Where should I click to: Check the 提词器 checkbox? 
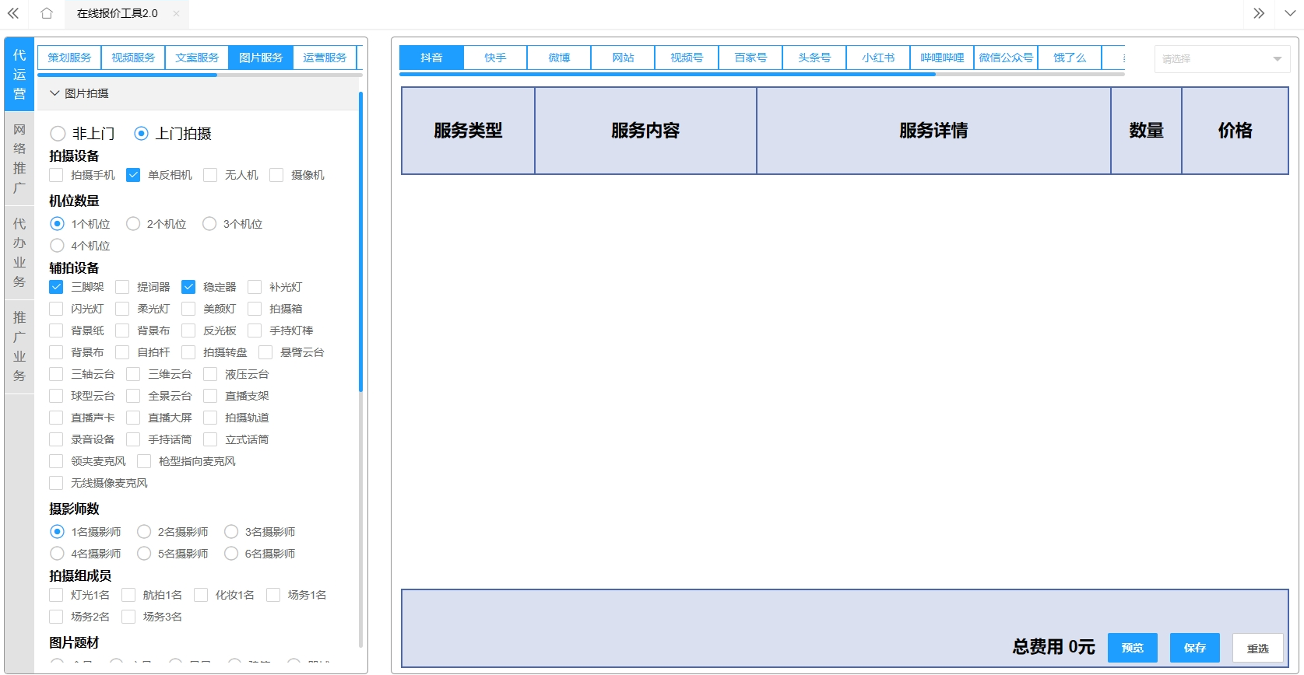[122, 287]
